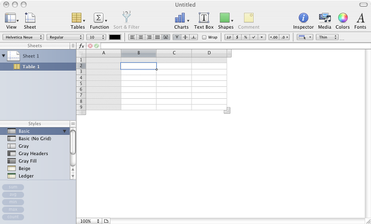Add a new Sheet from the toolbar
This screenshot has width=371, height=224.
point(30,21)
